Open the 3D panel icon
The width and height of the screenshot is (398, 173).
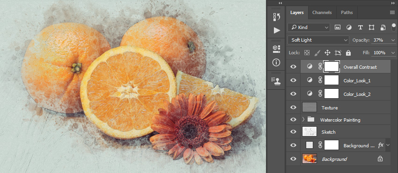[x=277, y=49]
